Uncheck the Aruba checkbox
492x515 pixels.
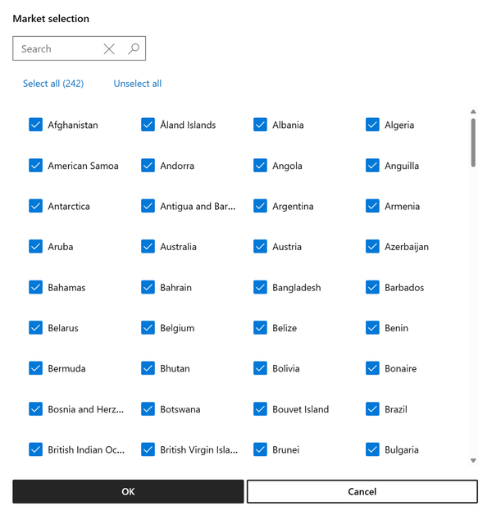35,246
